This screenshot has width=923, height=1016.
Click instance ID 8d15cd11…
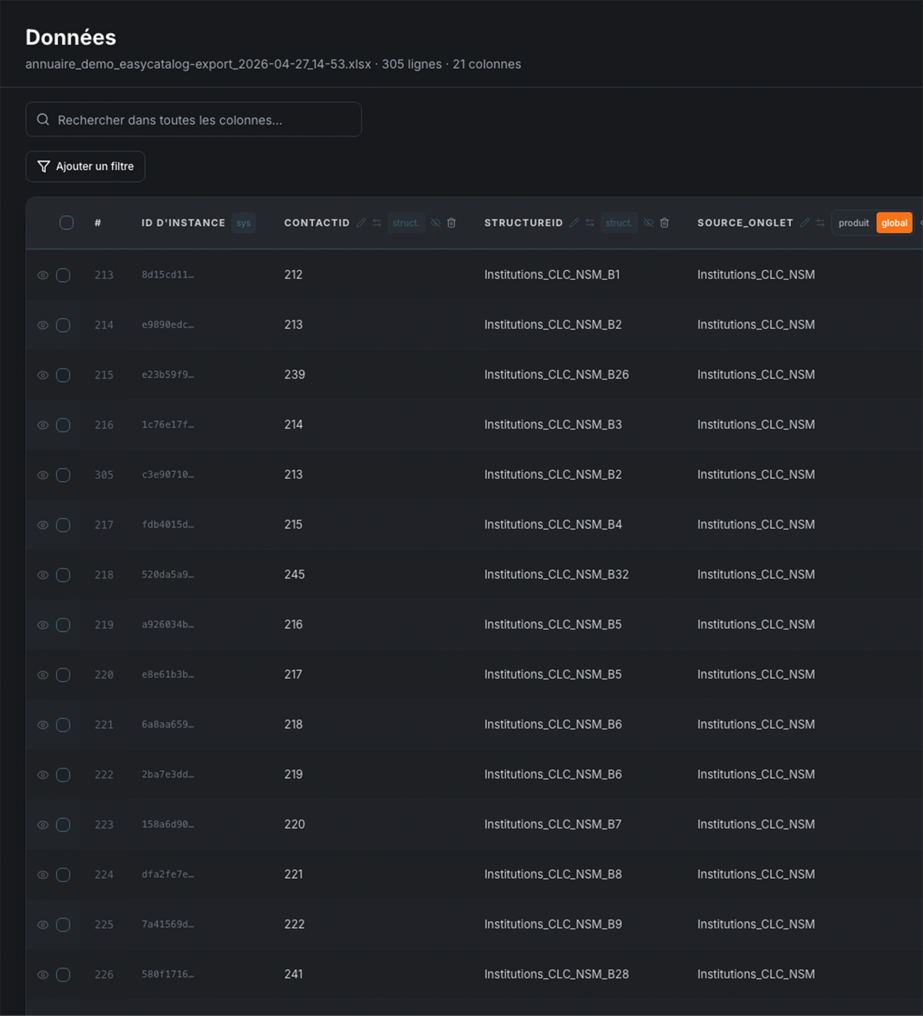168,275
